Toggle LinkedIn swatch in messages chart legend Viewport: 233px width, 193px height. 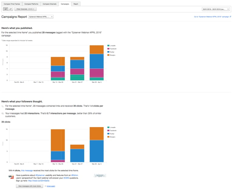[108, 46]
